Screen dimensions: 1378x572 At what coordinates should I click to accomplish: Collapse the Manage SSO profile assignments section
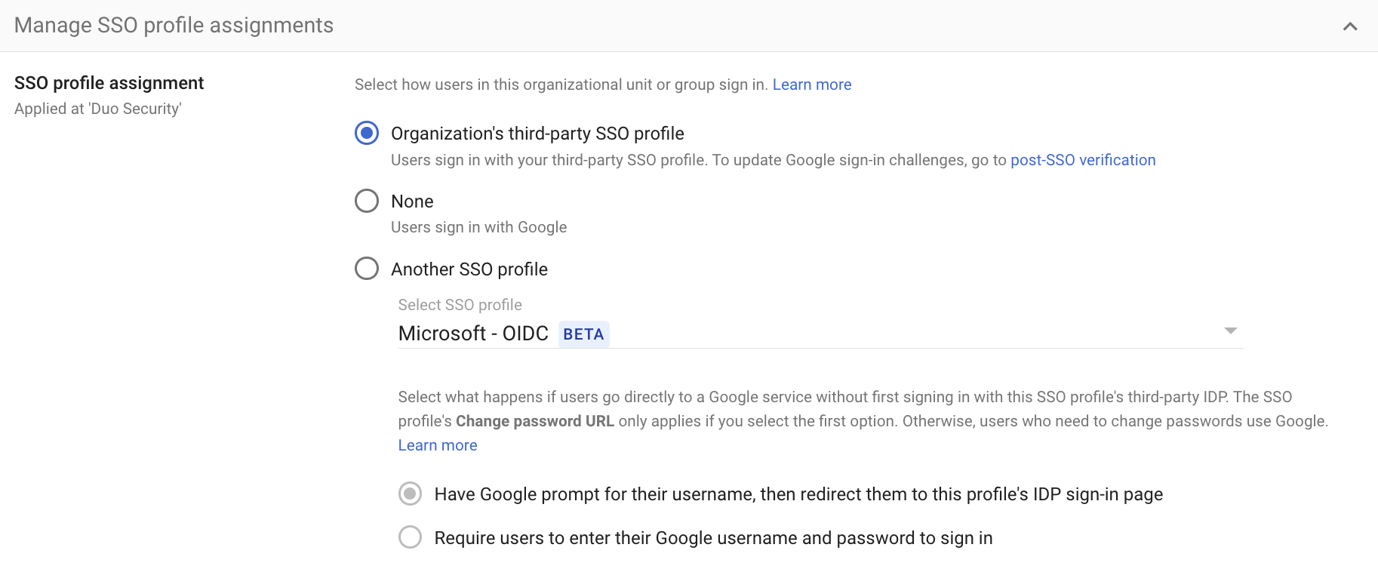[1349, 26]
